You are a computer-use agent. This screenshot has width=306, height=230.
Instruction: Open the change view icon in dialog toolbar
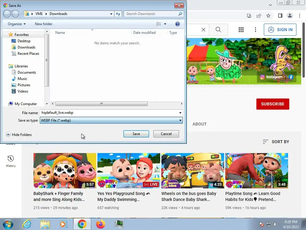159,24
